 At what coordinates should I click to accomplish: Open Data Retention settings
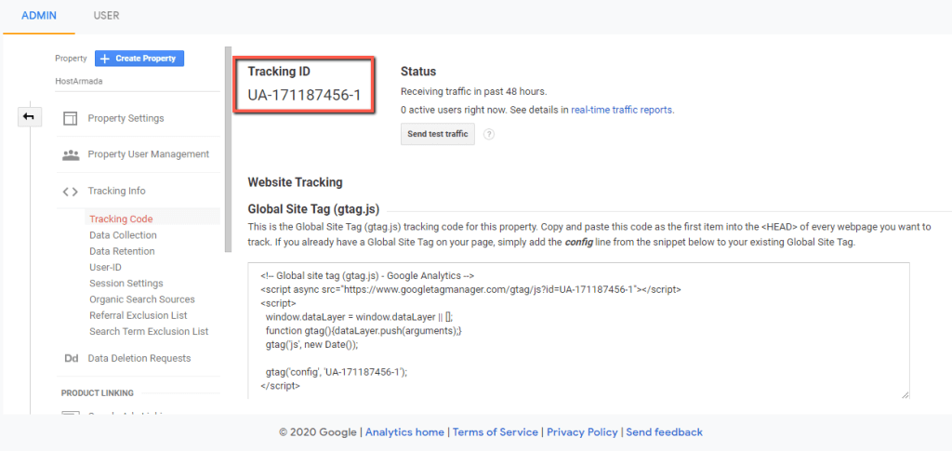point(122,251)
